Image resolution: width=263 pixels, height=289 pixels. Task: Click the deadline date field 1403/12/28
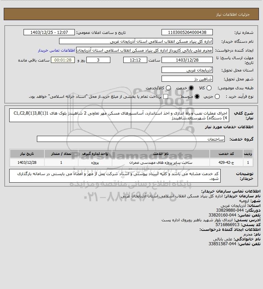187,60
